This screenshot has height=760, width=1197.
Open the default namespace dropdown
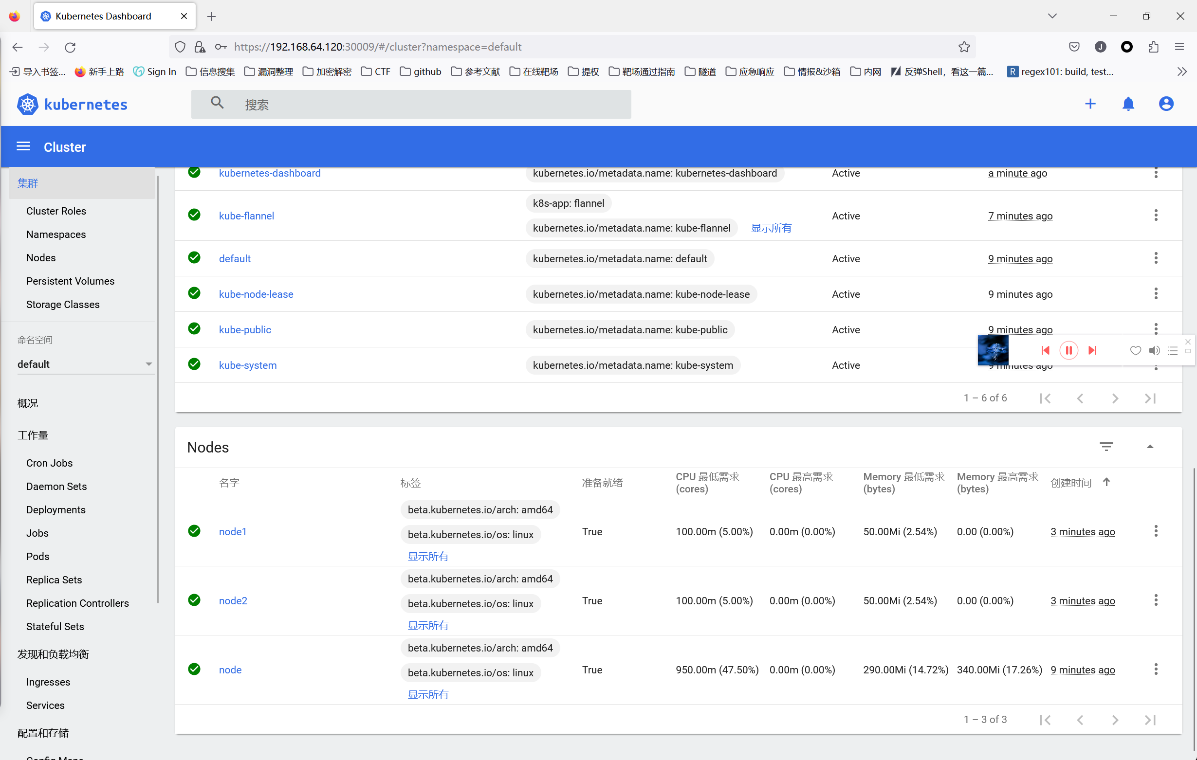tap(85, 364)
